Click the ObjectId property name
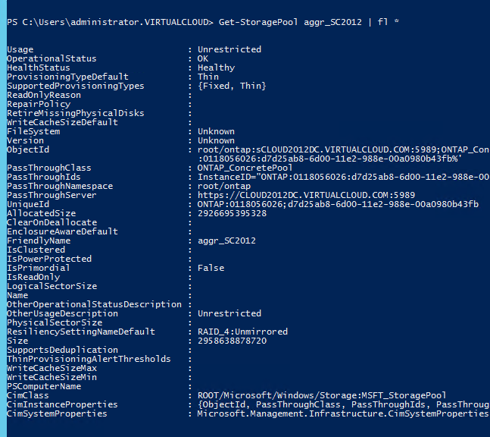This screenshot has height=437, width=490. (x=28, y=149)
